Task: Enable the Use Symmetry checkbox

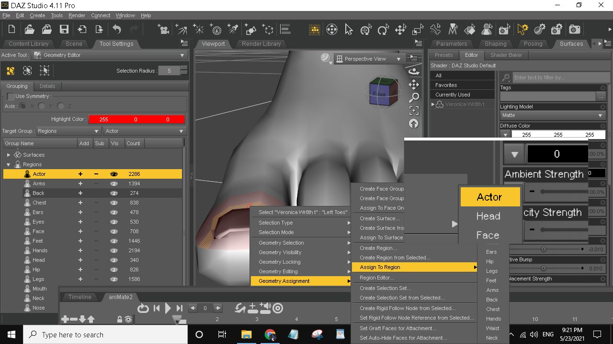Action: [10, 96]
